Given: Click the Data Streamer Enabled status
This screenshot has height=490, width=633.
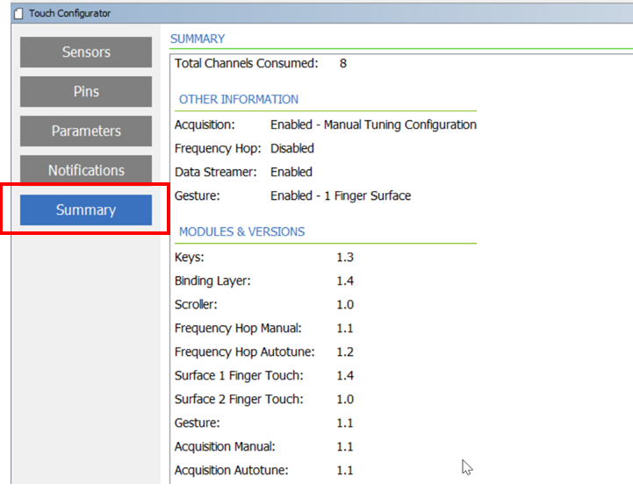Looking at the screenshot, I should (x=291, y=173).
